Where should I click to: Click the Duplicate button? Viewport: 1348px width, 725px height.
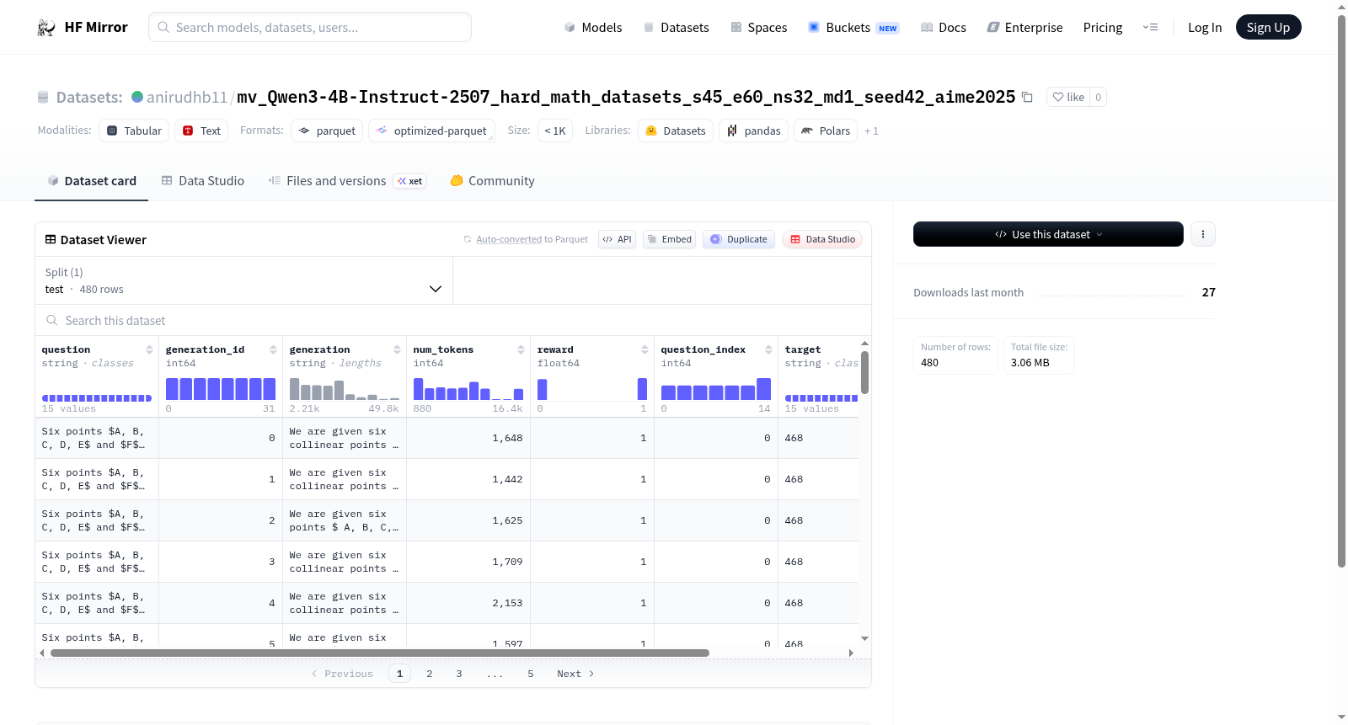click(739, 239)
